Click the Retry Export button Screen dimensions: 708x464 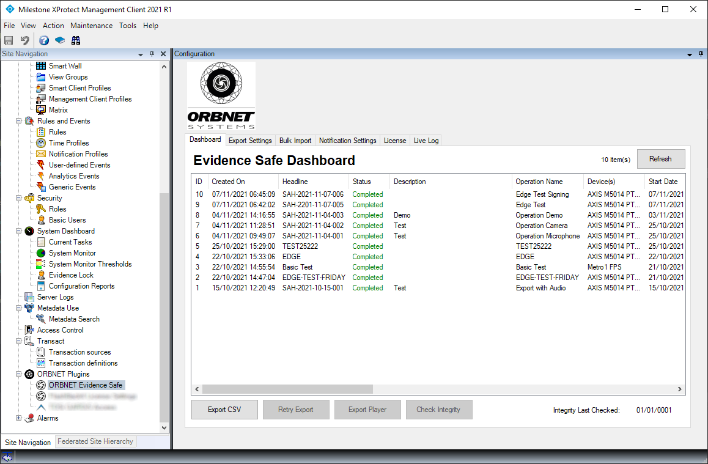coord(296,410)
